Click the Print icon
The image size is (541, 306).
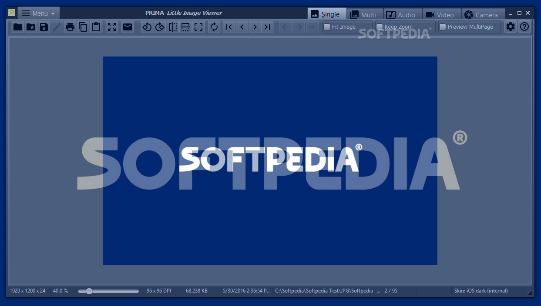[70, 27]
